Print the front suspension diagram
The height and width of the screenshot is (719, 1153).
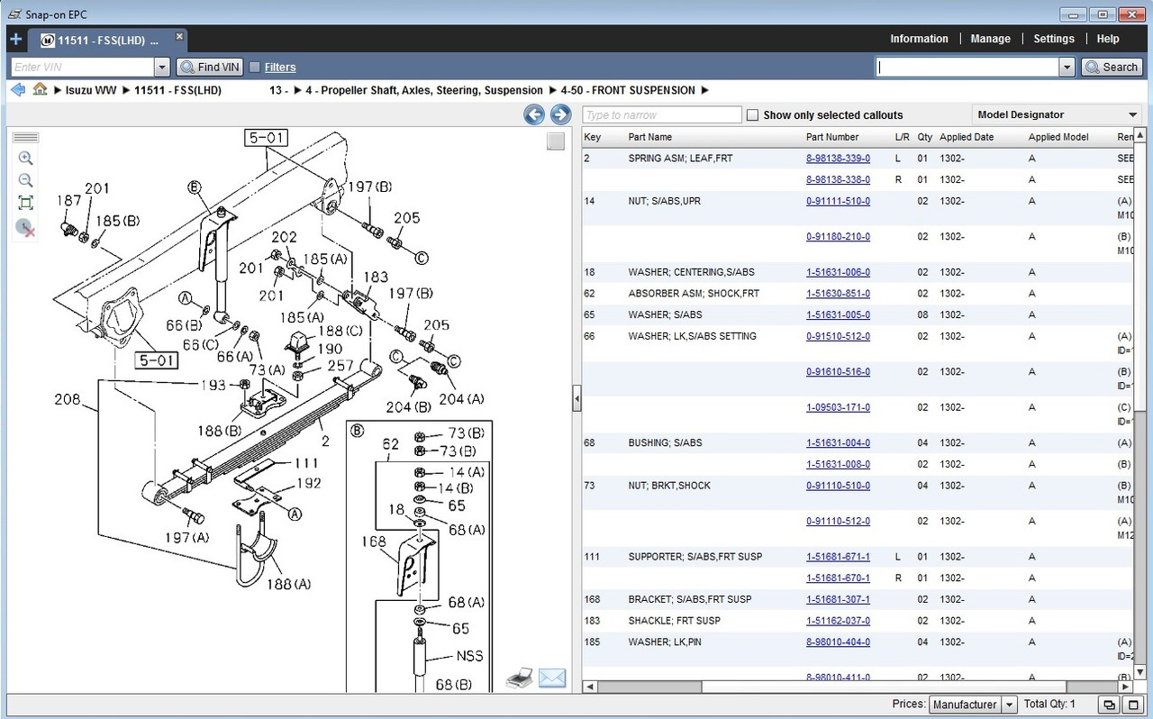pyautogui.click(x=520, y=678)
